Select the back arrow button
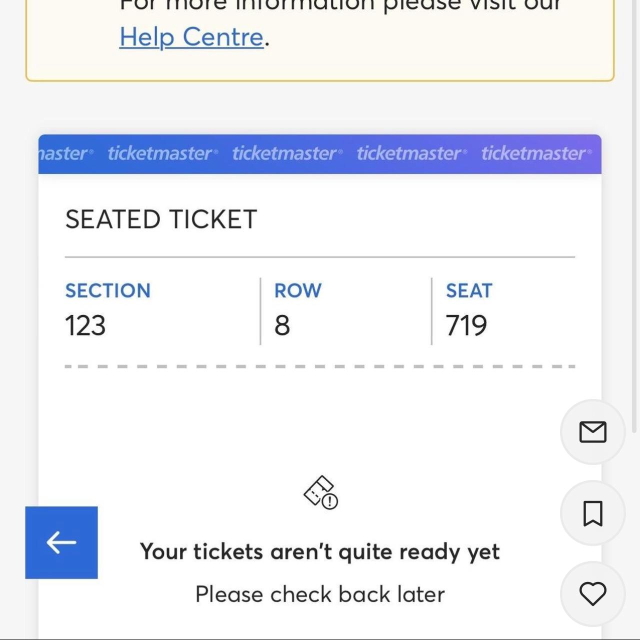 [x=61, y=542]
